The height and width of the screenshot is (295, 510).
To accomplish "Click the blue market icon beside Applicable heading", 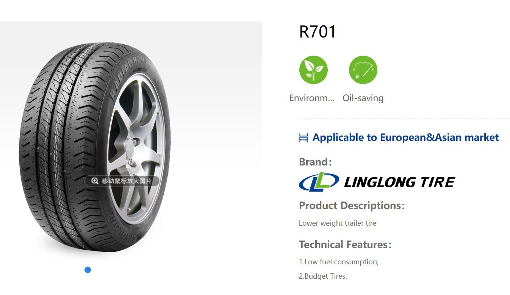I will [303, 137].
